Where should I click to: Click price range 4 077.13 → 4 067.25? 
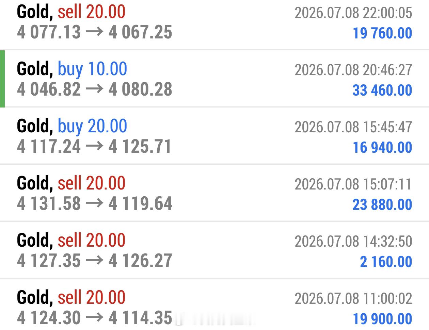pyautogui.click(x=95, y=32)
